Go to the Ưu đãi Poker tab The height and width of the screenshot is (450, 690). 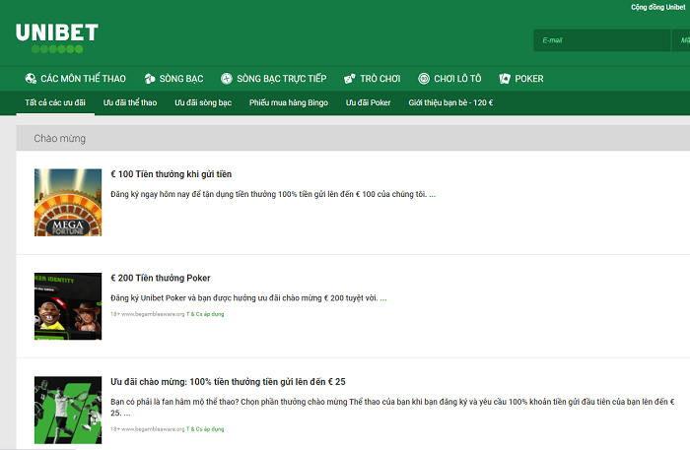pos(369,102)
